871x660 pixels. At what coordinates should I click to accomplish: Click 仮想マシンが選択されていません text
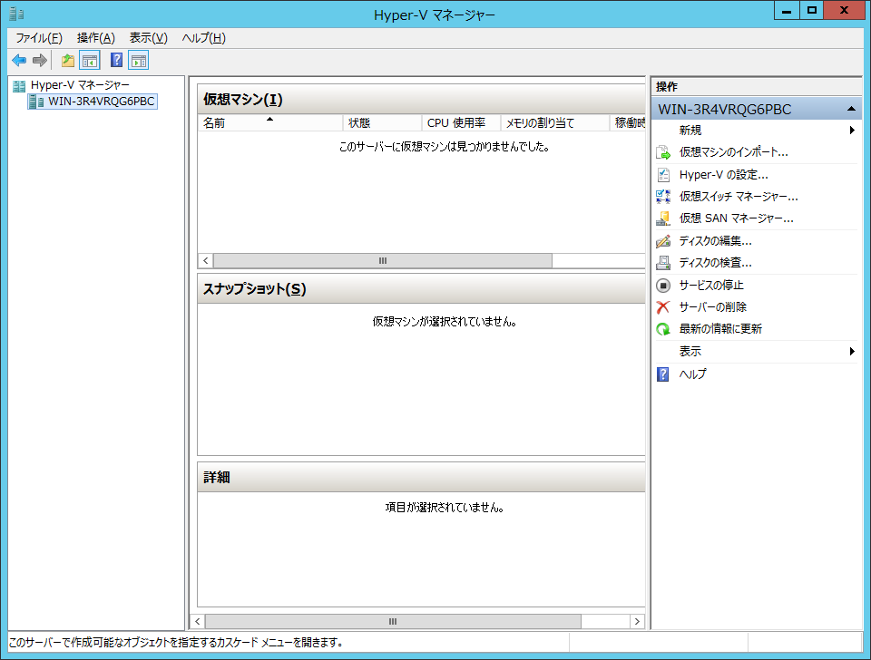click(x=445, y=322)
